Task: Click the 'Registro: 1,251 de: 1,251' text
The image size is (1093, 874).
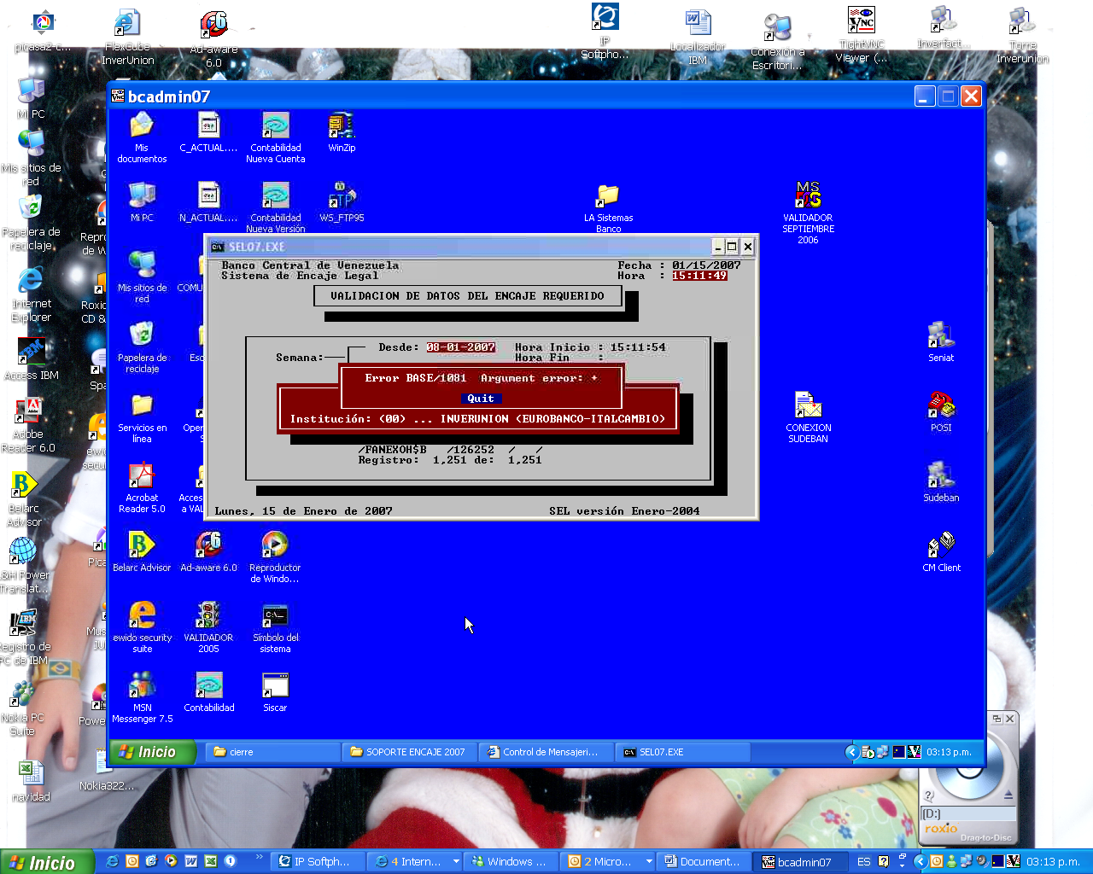Action: click(450, 460)
